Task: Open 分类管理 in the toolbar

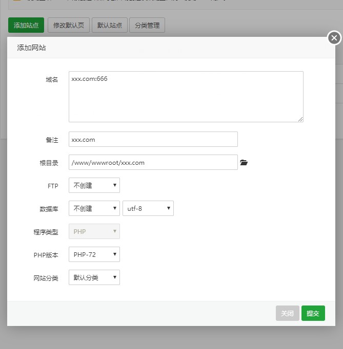Action: tap(147, 25)
